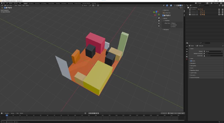Switch to the UV Editing workspace tab

pyautogui.click(x=44, y=3)
